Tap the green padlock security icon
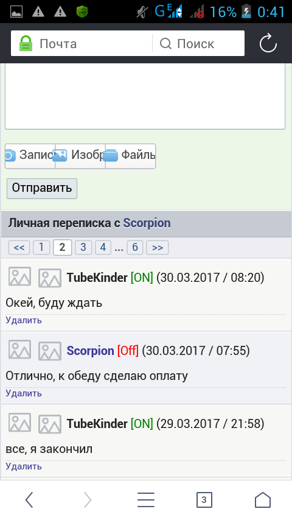This screenshot has width=292, height=520. click(26, 43)
